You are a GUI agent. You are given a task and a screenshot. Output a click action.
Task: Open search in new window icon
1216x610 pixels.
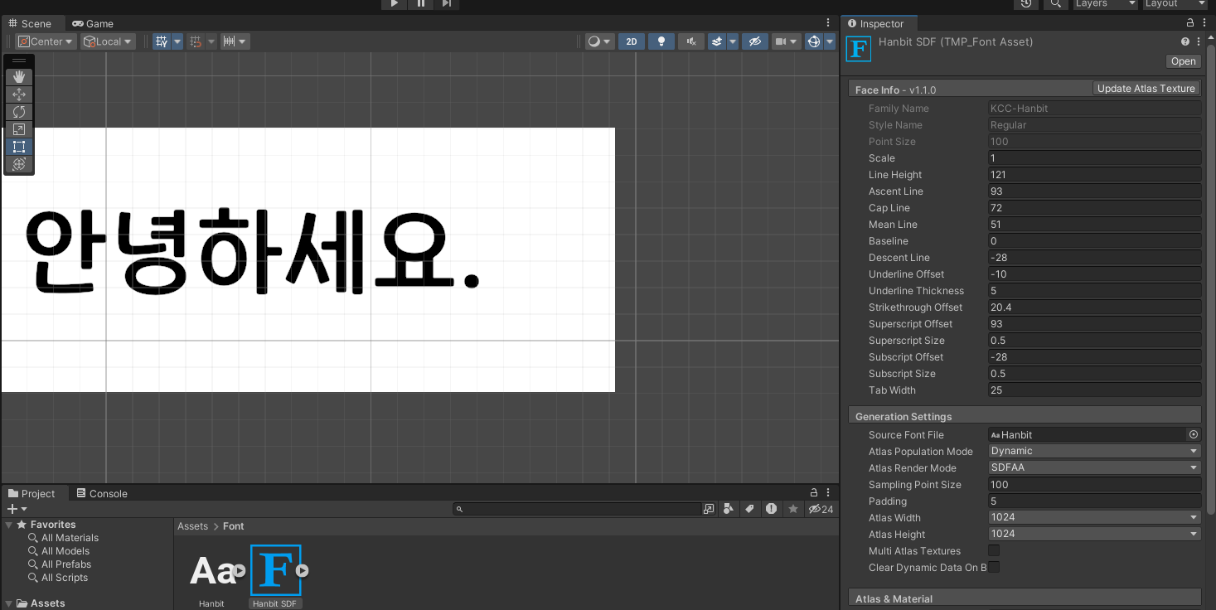click(709, 509)
